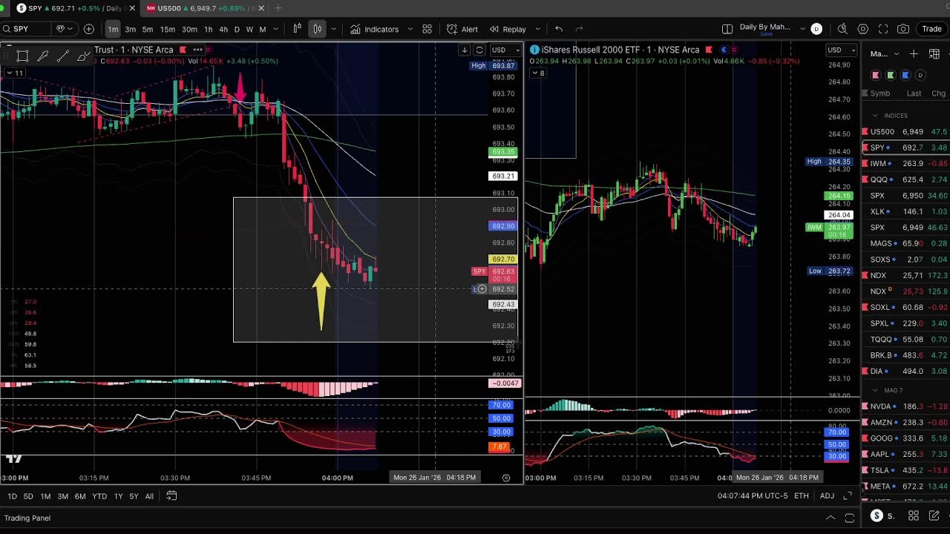Take a chart snapshot with camera icon
Image resolution: width=950 pixels, height=534 pixels.
(x=903, y=29)
